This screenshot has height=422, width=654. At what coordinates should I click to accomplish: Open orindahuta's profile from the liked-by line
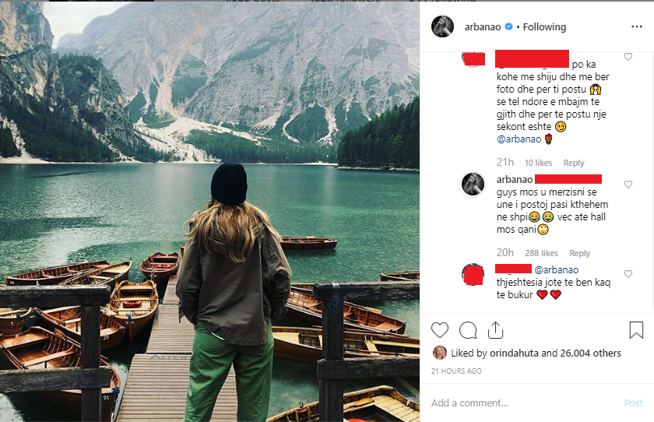click(x=514, y=353)
